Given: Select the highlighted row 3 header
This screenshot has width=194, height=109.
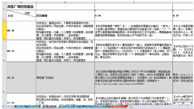Looking at the screenshot, I should [x=4, y=30].
